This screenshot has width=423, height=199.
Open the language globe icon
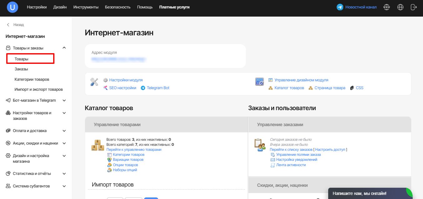(400, 7)
